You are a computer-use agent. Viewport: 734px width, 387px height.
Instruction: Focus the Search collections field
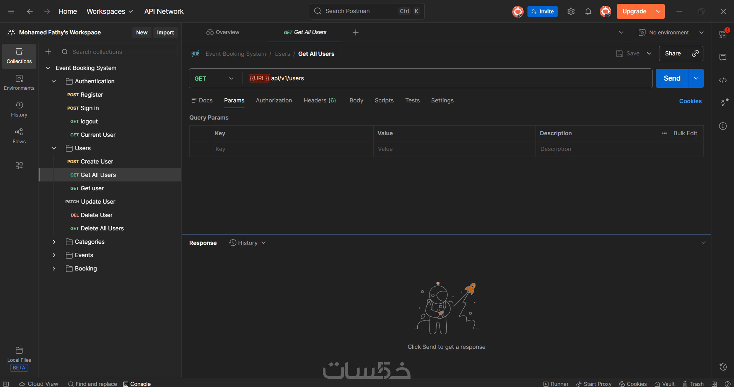click(117, 52)
